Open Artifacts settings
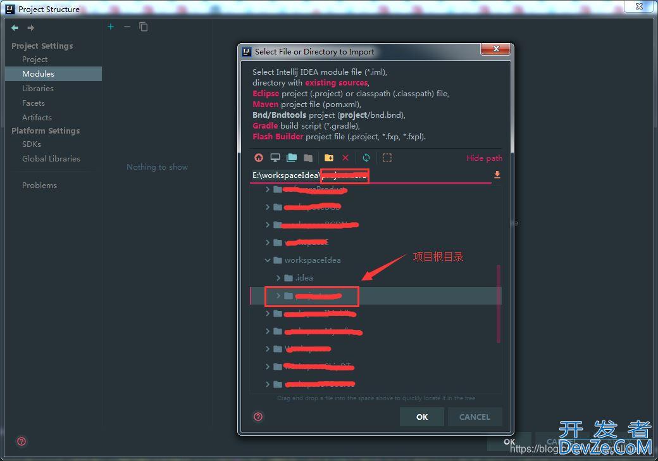This screenshot has width=658, height=461. pos(37,118)
